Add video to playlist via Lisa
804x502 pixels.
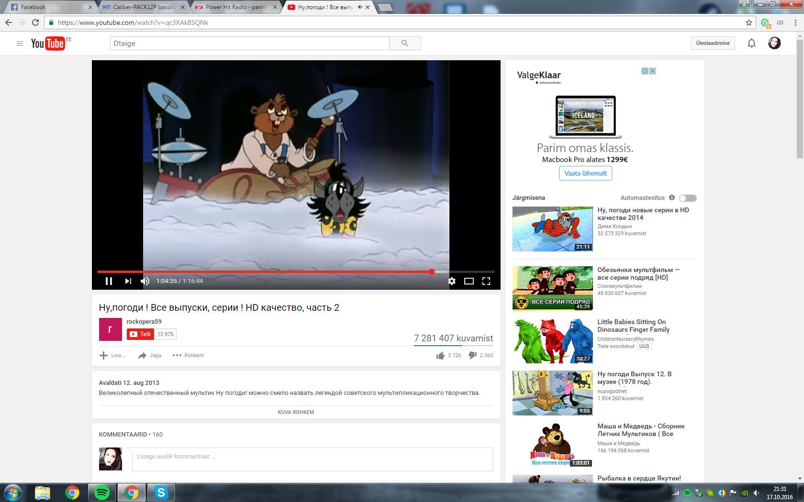point(113,355)
